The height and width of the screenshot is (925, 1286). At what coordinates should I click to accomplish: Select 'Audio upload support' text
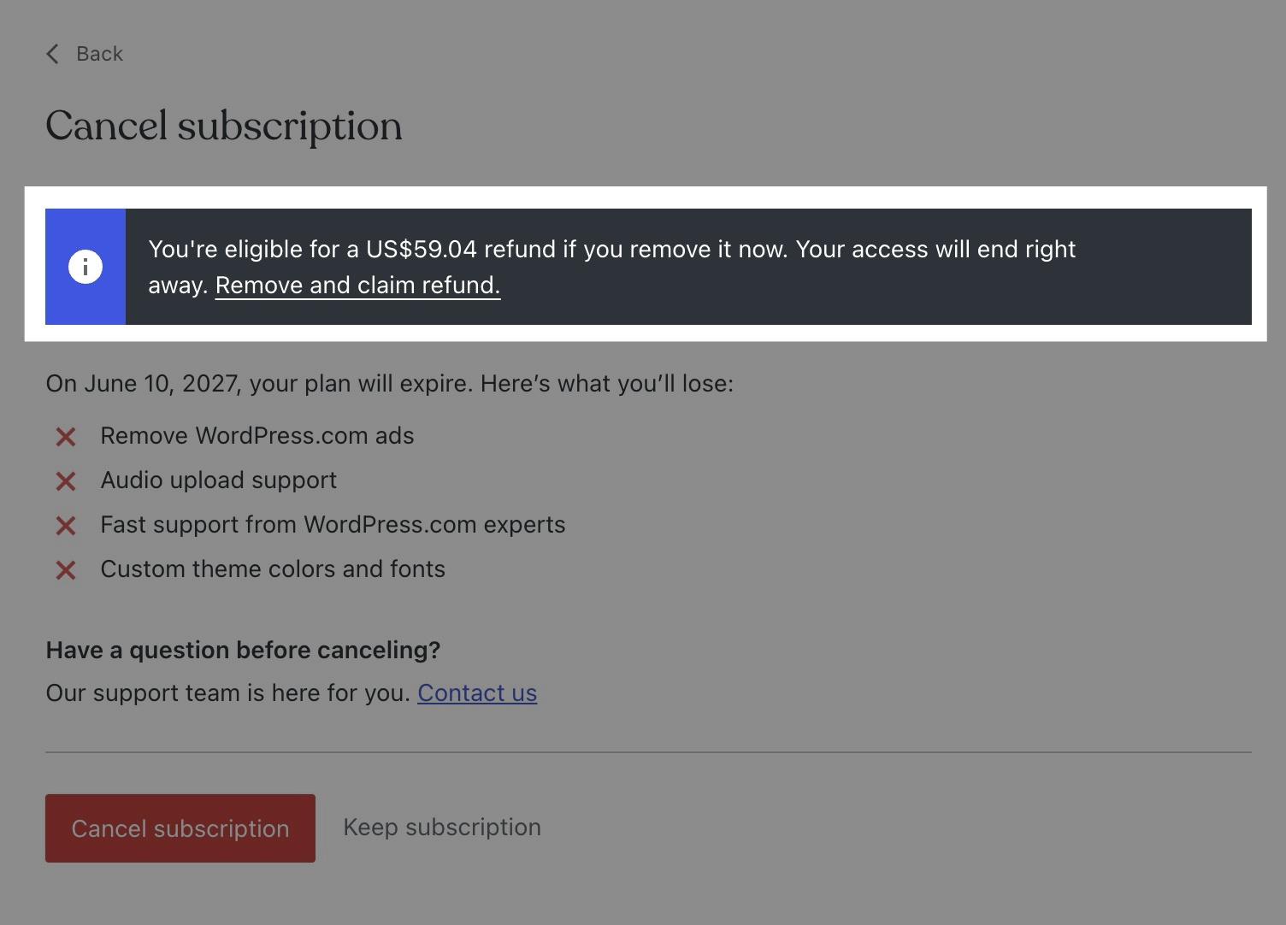(219, 480)
